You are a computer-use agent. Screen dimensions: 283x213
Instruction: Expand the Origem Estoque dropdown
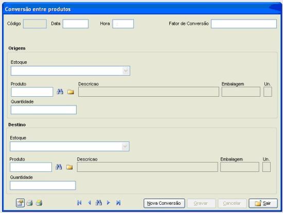pos(126,71)
